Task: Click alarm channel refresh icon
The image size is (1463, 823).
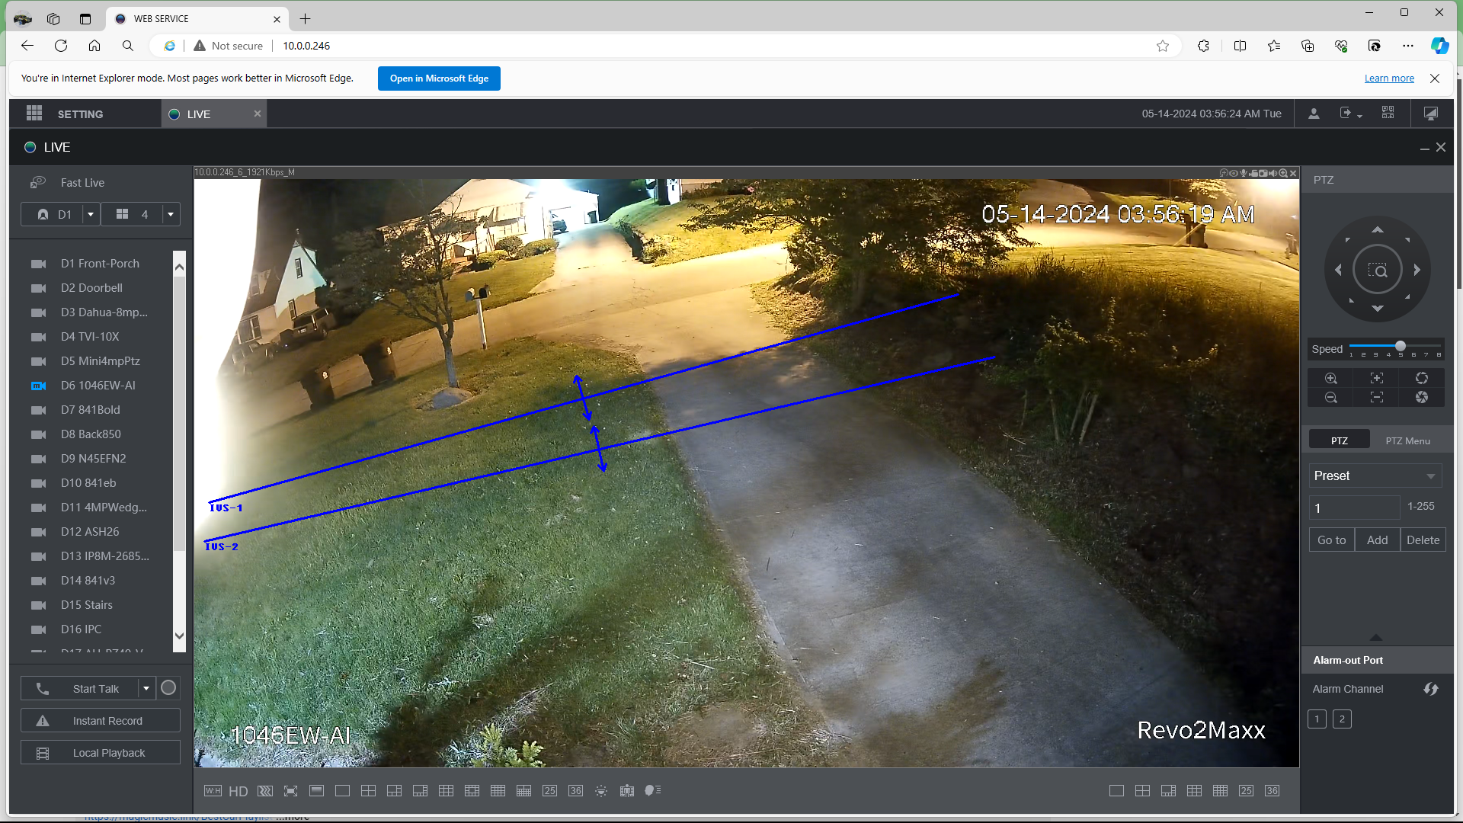Action: pos(1431,689)
